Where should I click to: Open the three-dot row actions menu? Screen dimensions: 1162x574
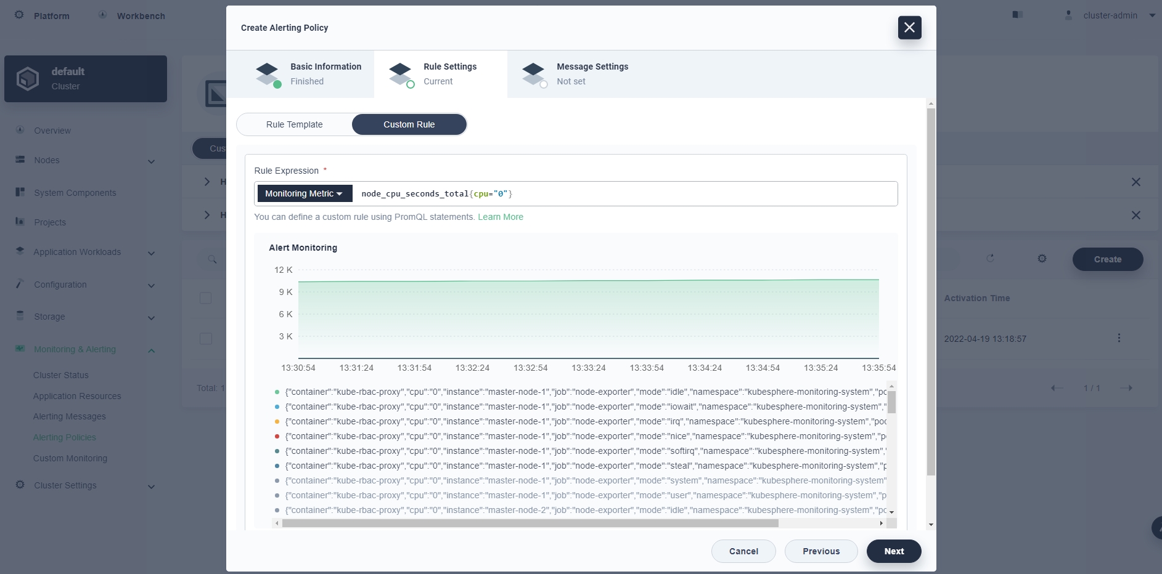tap(1119, 338)
